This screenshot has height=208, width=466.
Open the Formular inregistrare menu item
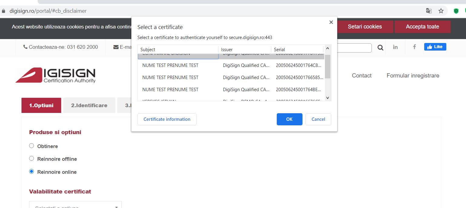[413, 76]
